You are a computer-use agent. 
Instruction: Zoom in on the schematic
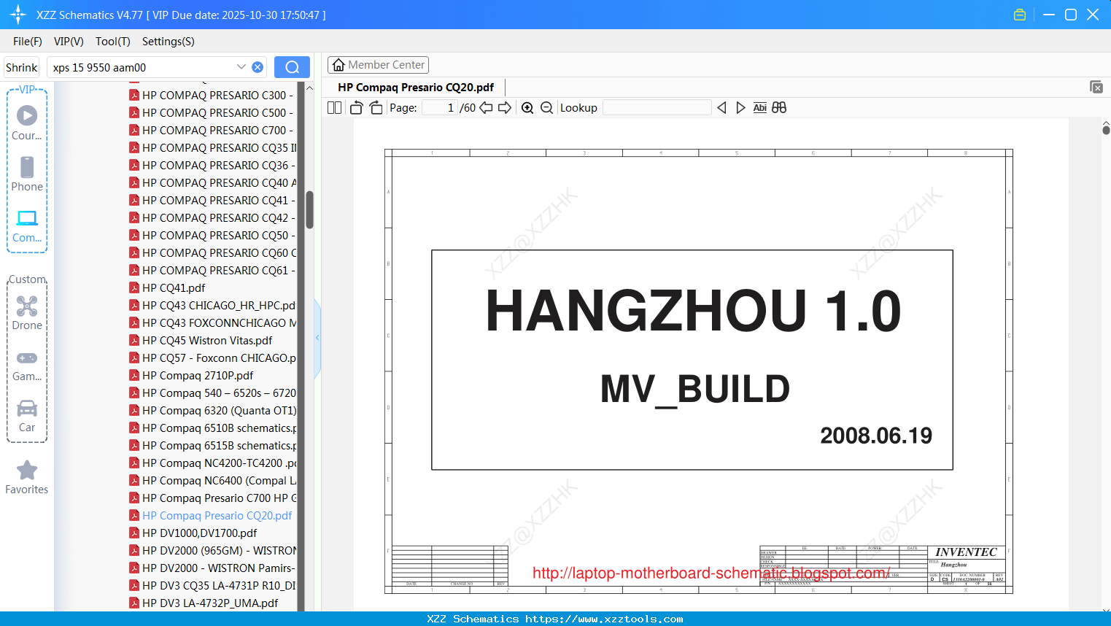tap(527, 108)
